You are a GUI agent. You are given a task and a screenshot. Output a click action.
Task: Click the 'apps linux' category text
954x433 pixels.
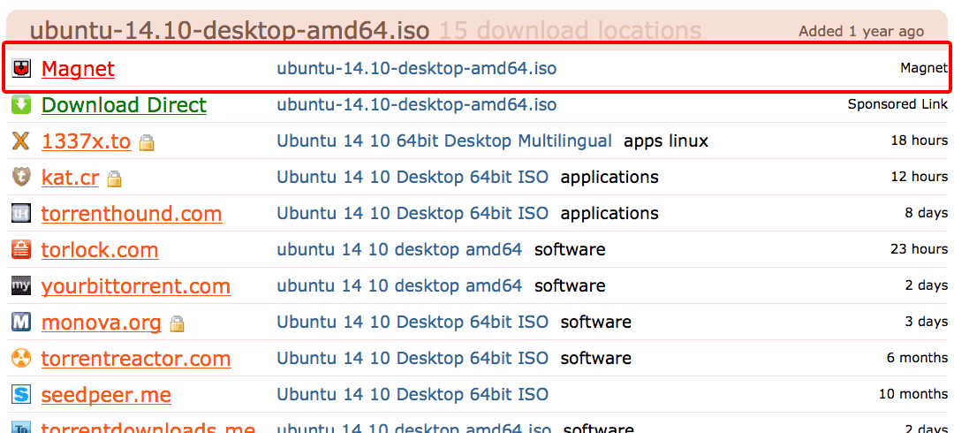click(666, 141)
